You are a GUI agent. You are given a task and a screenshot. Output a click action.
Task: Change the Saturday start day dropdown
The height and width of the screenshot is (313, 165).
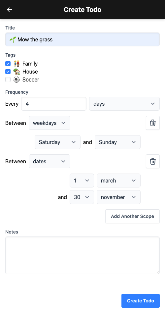click(57, 142)
